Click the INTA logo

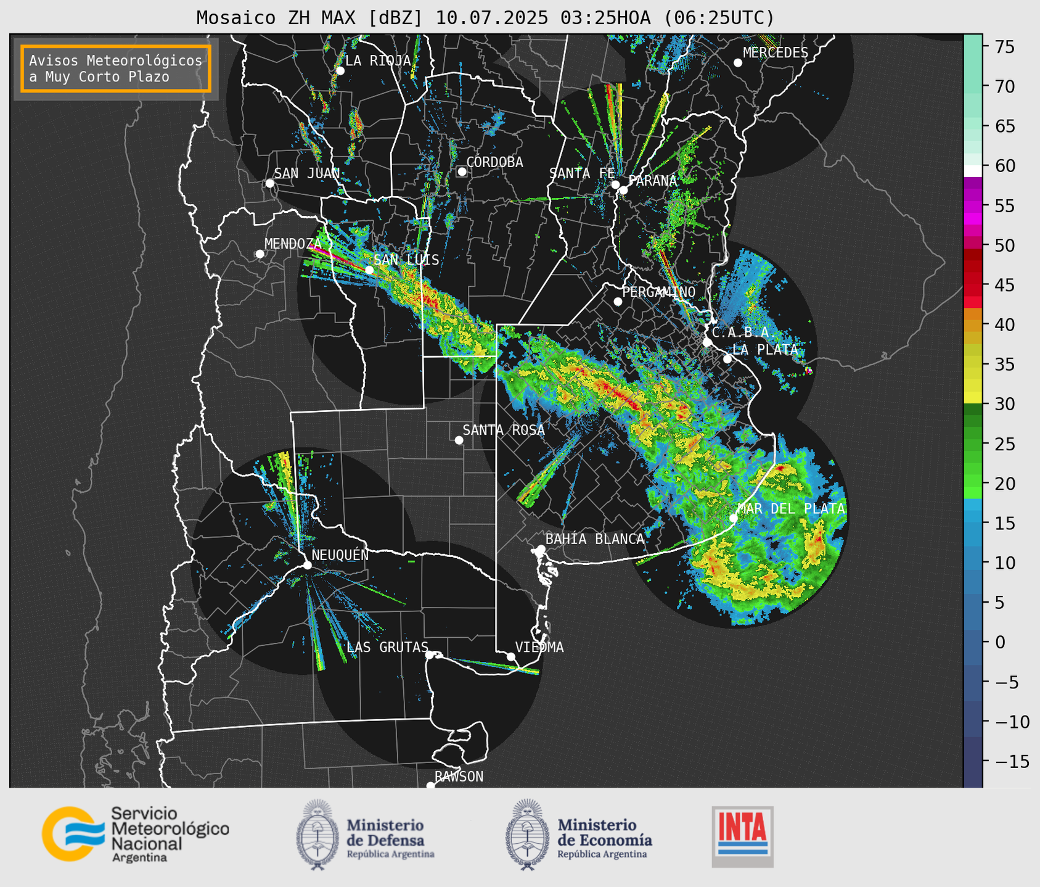click(x=742, y=836)
